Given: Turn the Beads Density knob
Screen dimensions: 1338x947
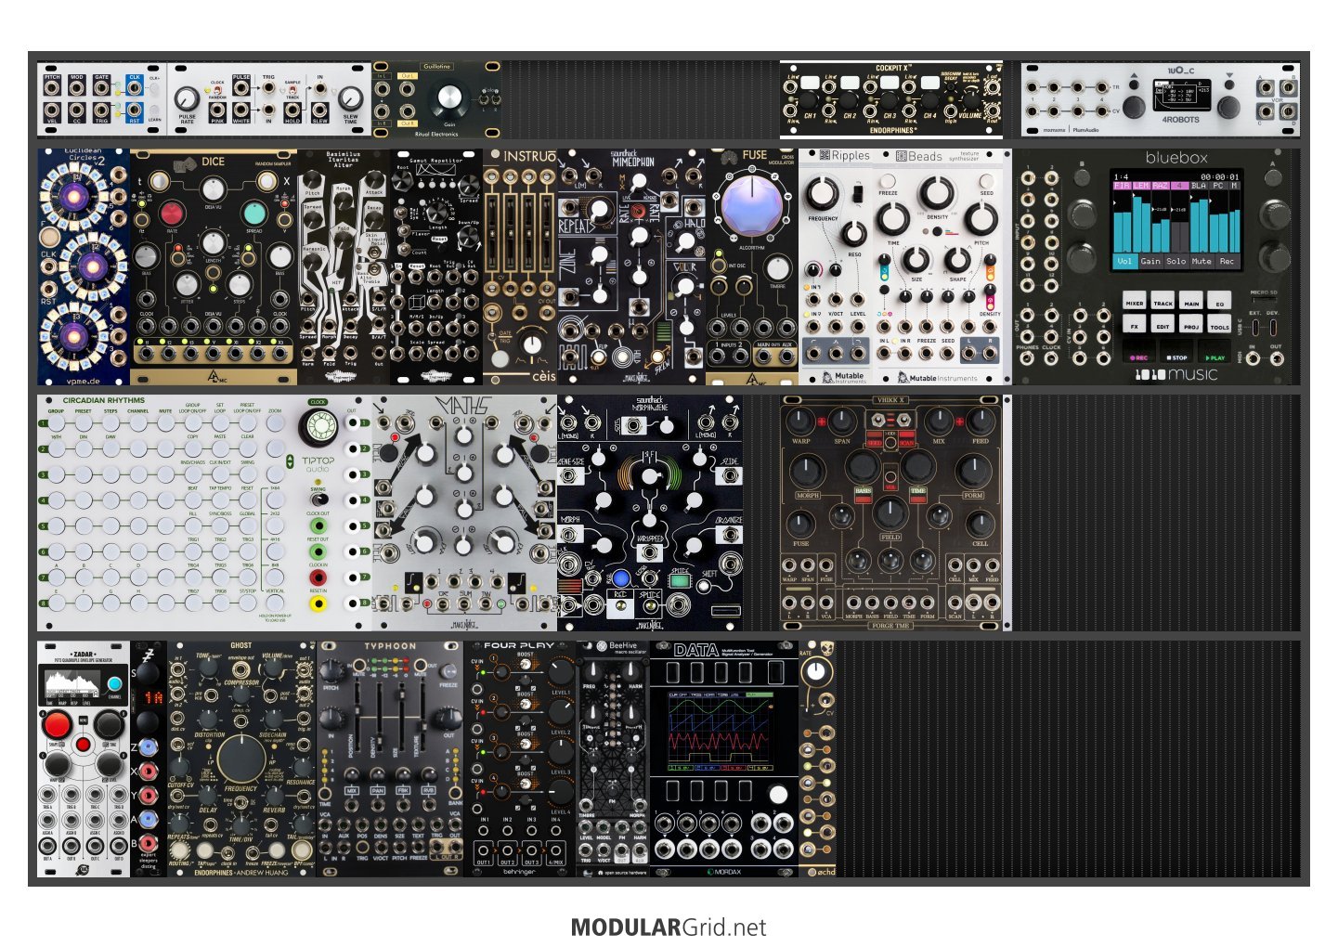Looking at the screenshot, I should pos(938,193).
